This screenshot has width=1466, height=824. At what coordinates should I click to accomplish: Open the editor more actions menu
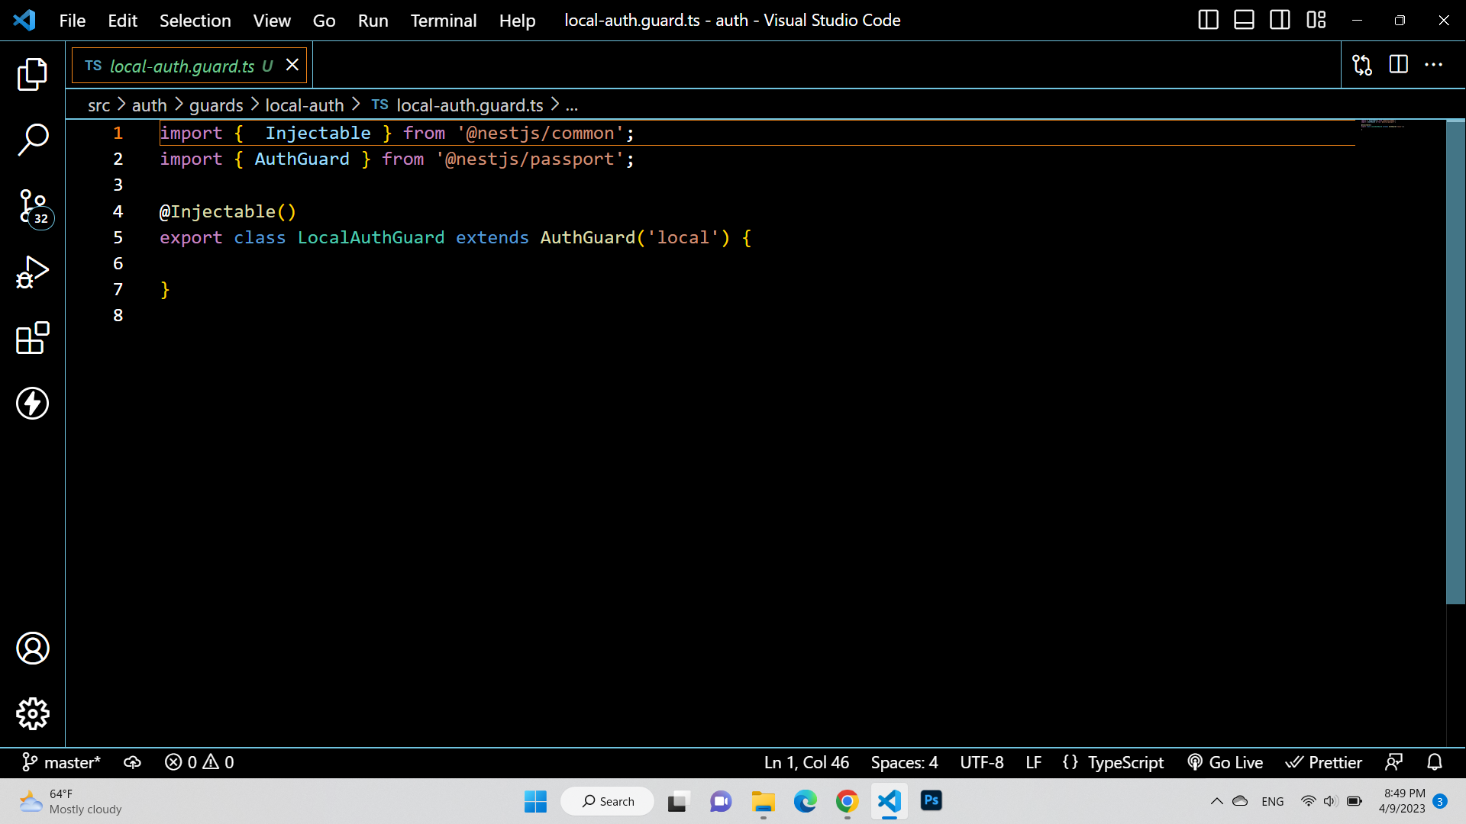(x=1435, y=65)
